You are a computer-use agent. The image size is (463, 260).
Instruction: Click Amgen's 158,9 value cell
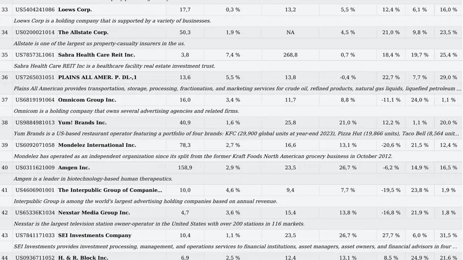pos(185,167)
